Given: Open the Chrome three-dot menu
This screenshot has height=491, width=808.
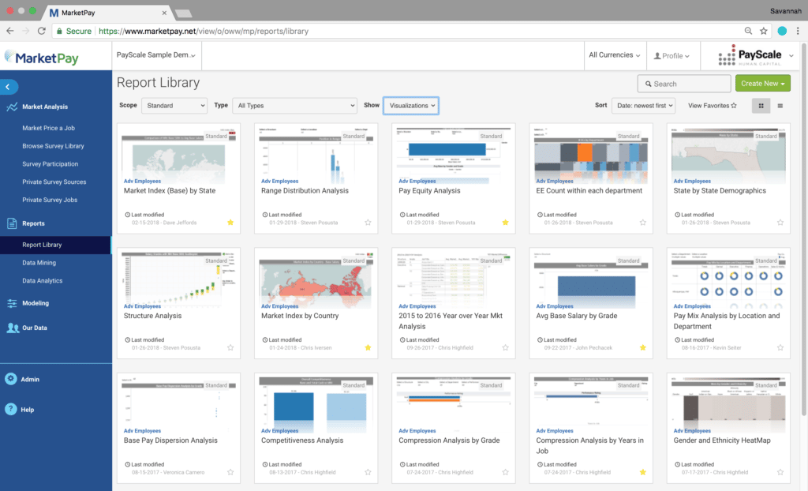Looking at the screenshot, I should tap(798, 31).
